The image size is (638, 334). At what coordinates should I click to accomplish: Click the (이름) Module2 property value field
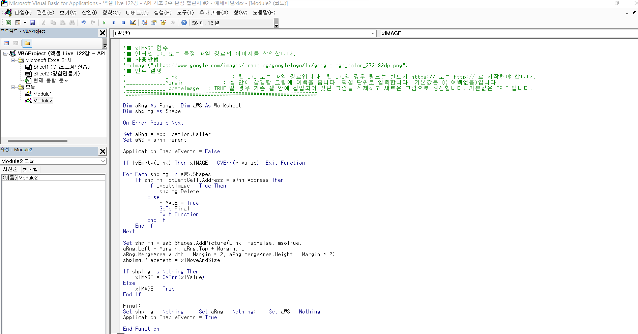coord(61,178)
